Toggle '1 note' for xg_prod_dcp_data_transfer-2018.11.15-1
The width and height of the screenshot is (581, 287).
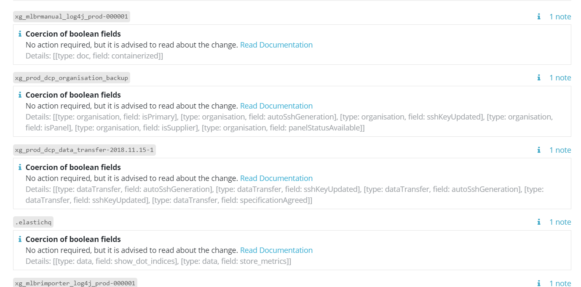point(560,150)
